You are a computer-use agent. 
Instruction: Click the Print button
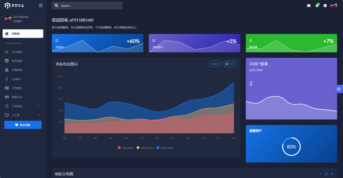pos(230,64)
